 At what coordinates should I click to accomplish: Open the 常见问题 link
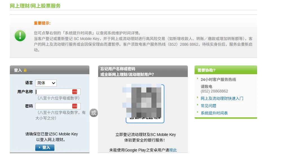(208, 106)
